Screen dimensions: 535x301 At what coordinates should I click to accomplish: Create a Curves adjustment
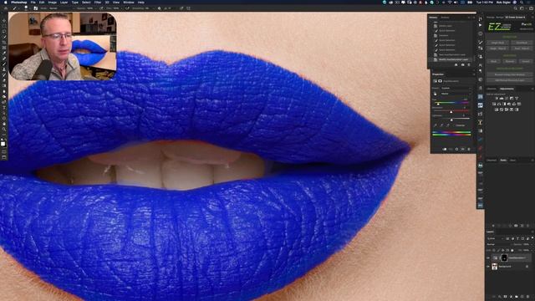coord(507,99)
